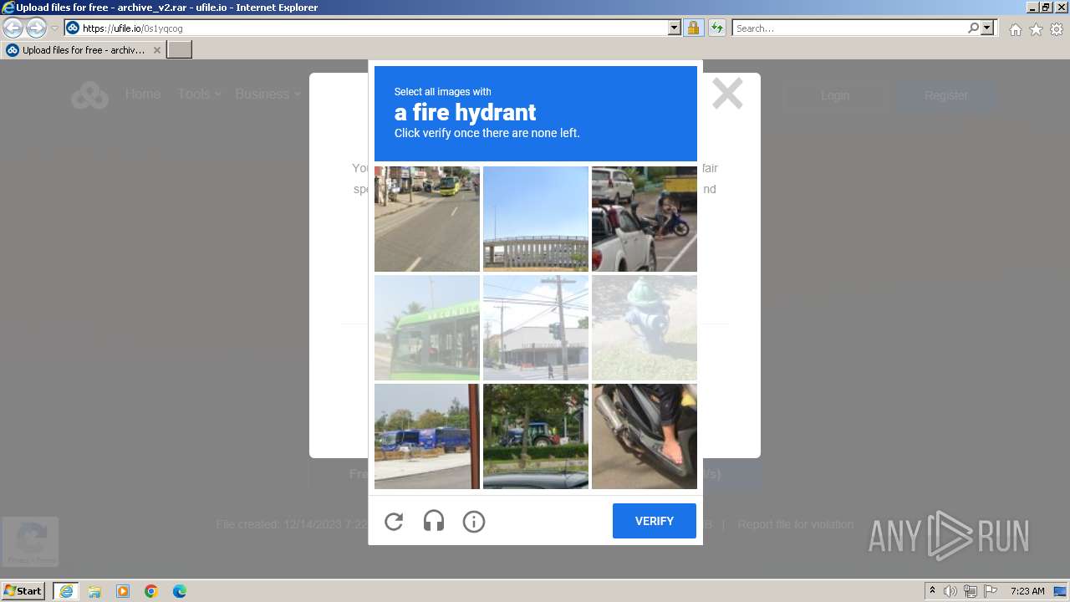Screen dimensions: 1070x602
Task: Click the browser Search box
Action: click(x=849, y=28)
